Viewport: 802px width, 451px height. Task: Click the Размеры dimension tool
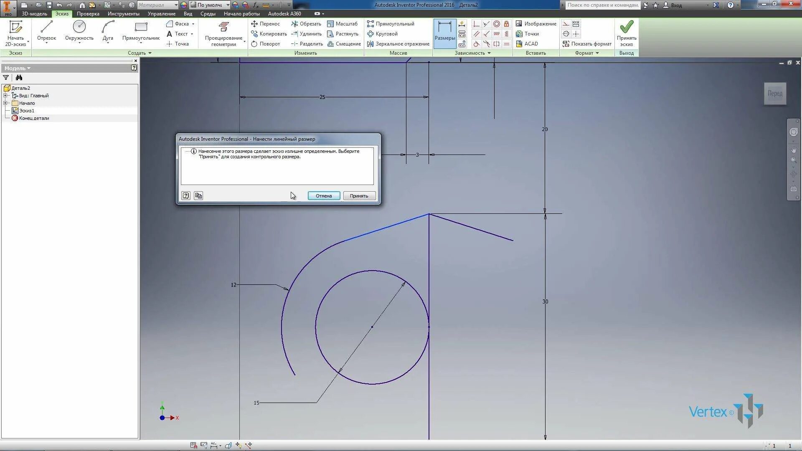[444, 32]
